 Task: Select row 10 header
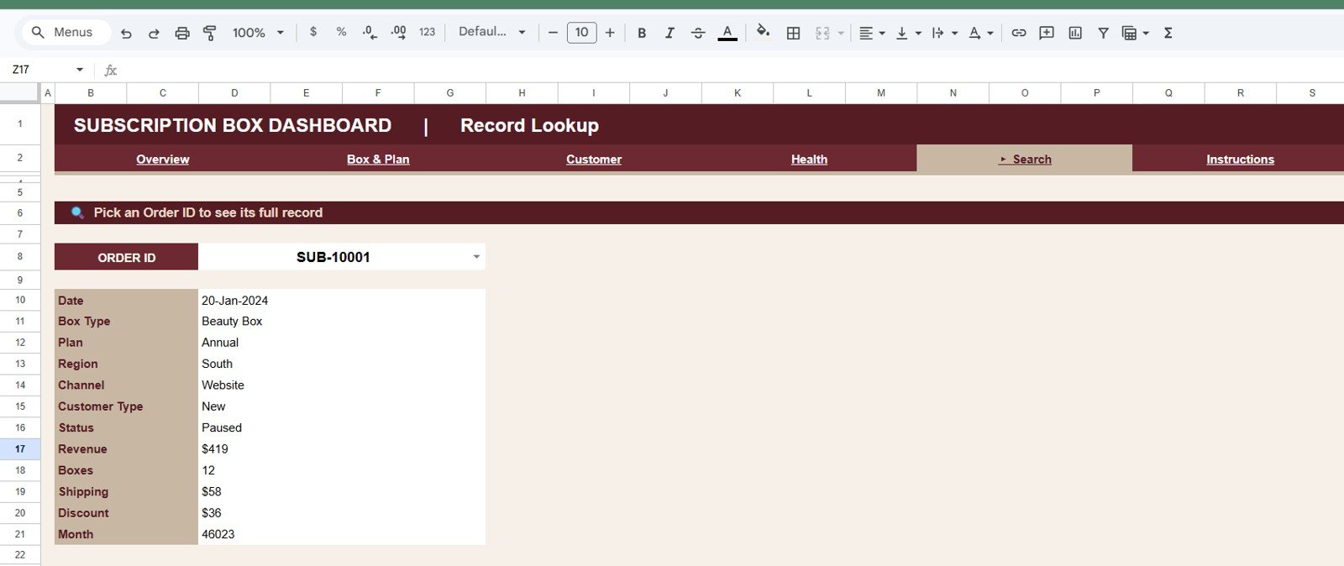pos(20,300)
